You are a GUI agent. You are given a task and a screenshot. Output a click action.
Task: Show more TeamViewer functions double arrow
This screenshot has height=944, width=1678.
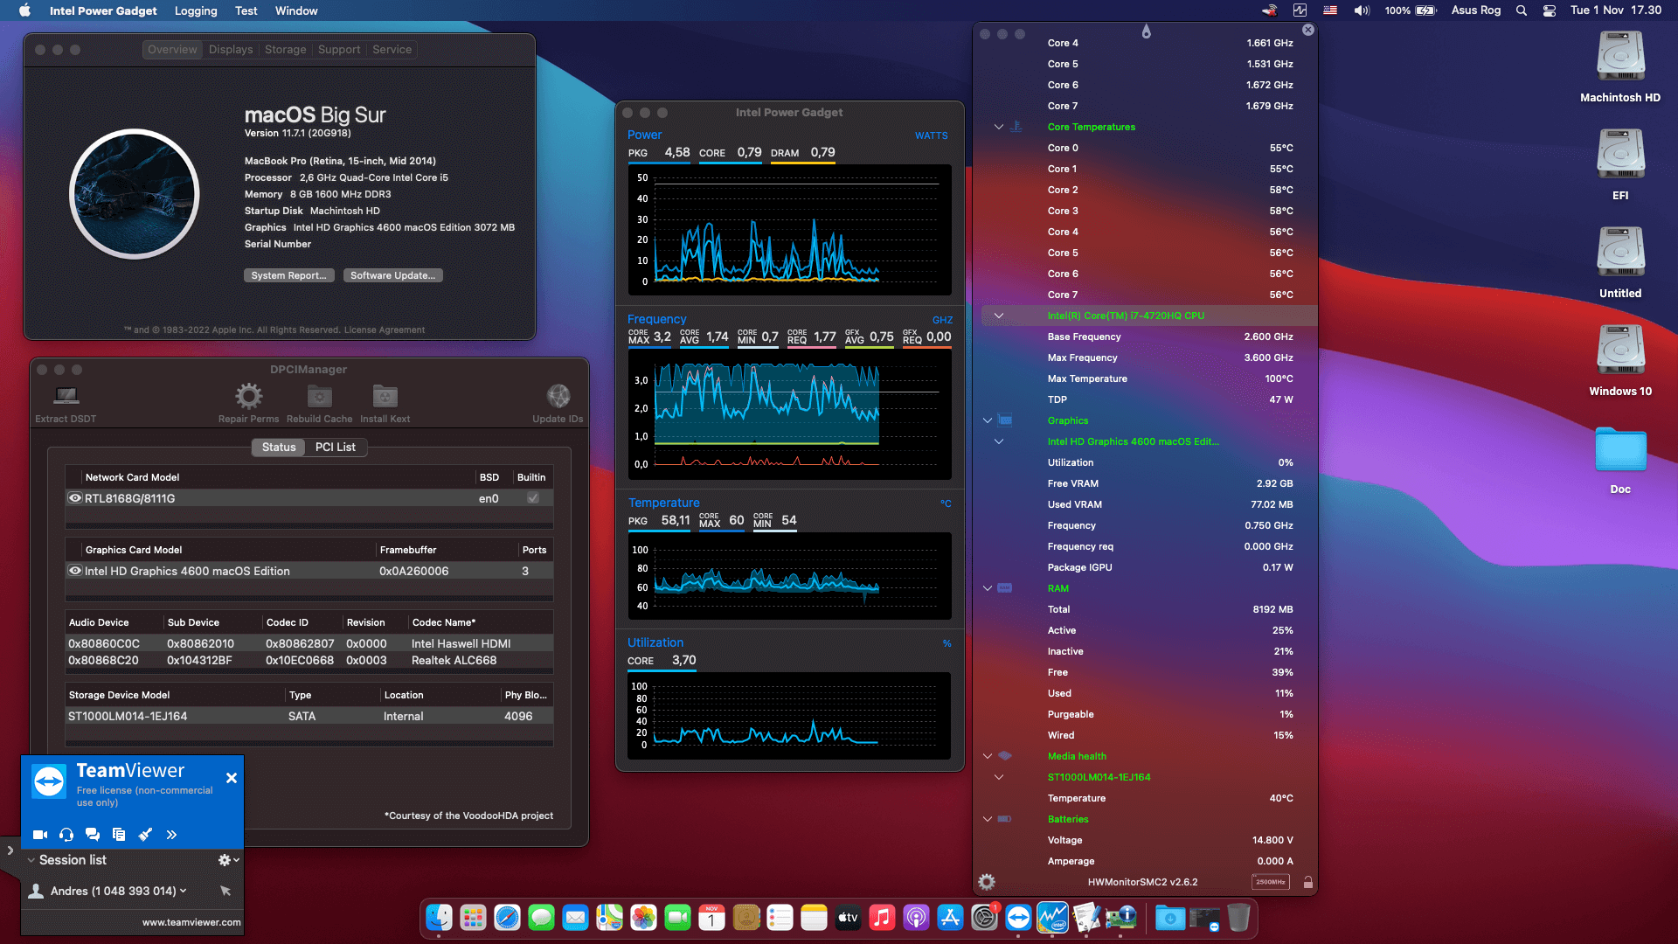pos(171,835)
